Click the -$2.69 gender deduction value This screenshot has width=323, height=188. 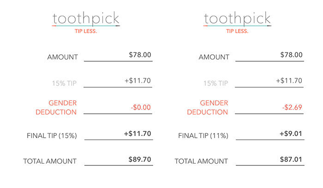click(292, 107)
